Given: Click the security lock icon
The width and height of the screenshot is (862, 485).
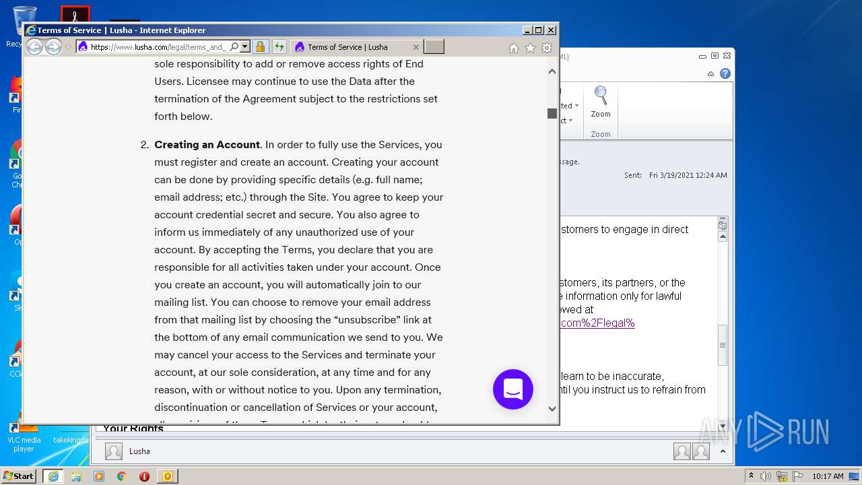Looking at the screenshot, I should click(260, 47).
